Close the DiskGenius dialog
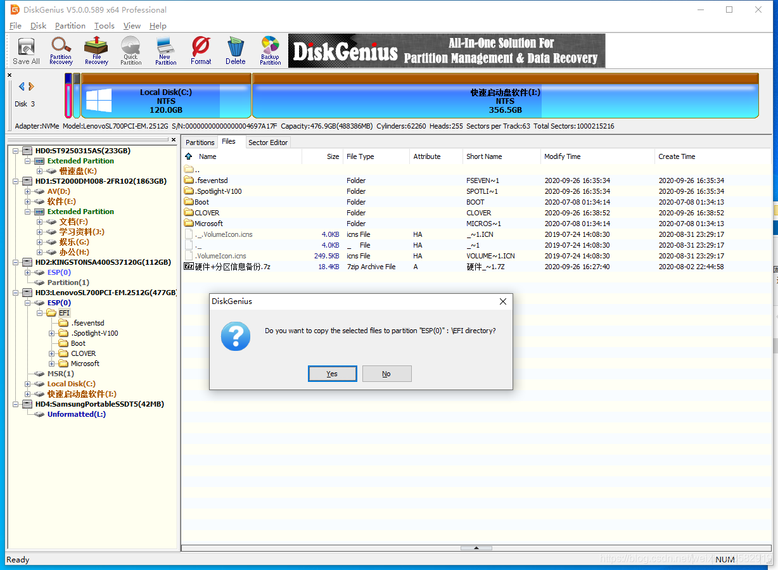Image resolution: width=778 pixels, height=570 pixels. [x=503, y=301]
